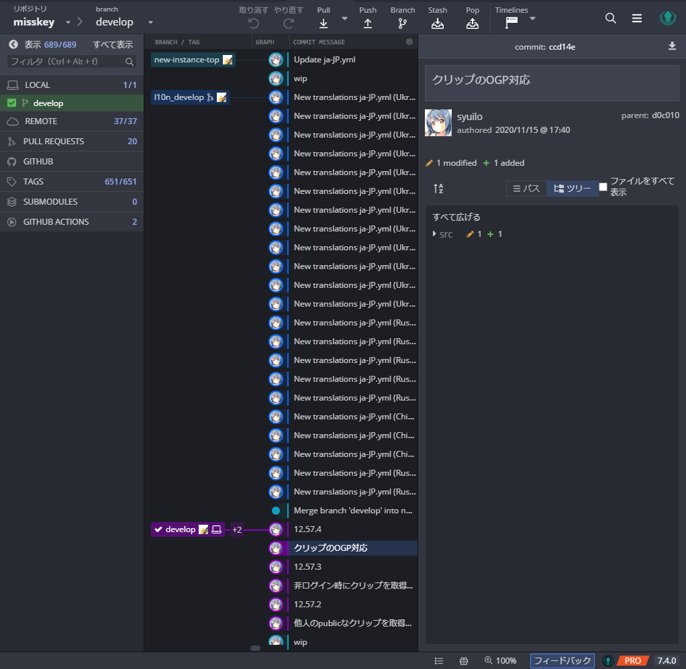Screen dimensions: 686x669
Task: Pull changes with the Pull icon
Action: click(324, 23)
